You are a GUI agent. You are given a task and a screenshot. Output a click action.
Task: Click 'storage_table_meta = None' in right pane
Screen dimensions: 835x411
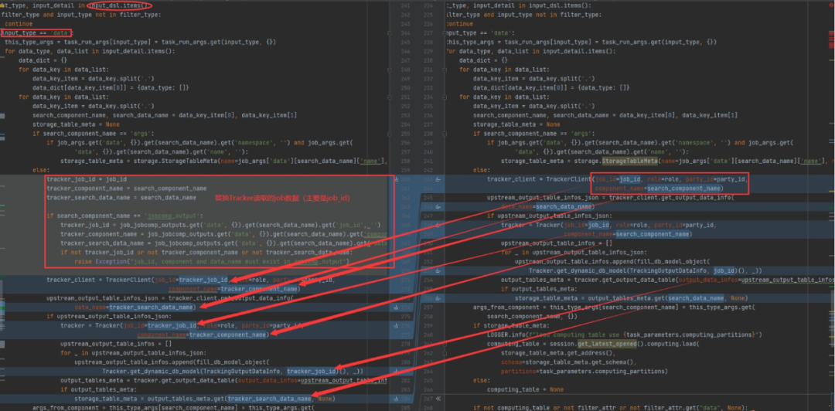516,124
